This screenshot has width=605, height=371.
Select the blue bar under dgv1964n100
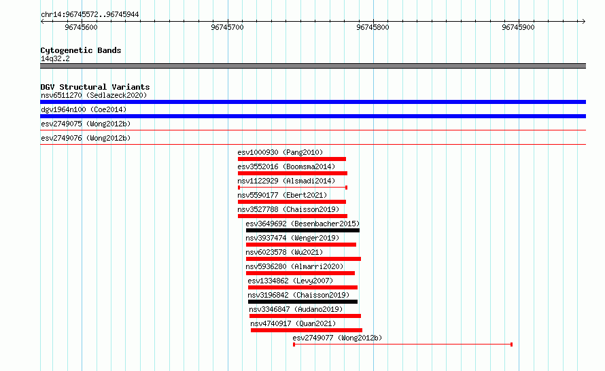coord(313,116)
